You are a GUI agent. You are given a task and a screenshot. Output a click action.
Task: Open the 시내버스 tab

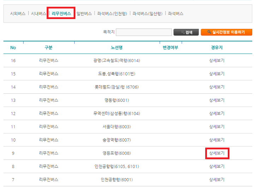39,14
